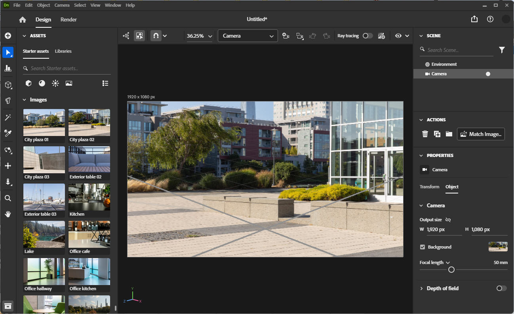
Task: Select the Magic Wand tool
Action: (8, 117)
